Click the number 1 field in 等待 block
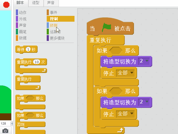This screenshot has width=178, height=134. pos(28,49)
